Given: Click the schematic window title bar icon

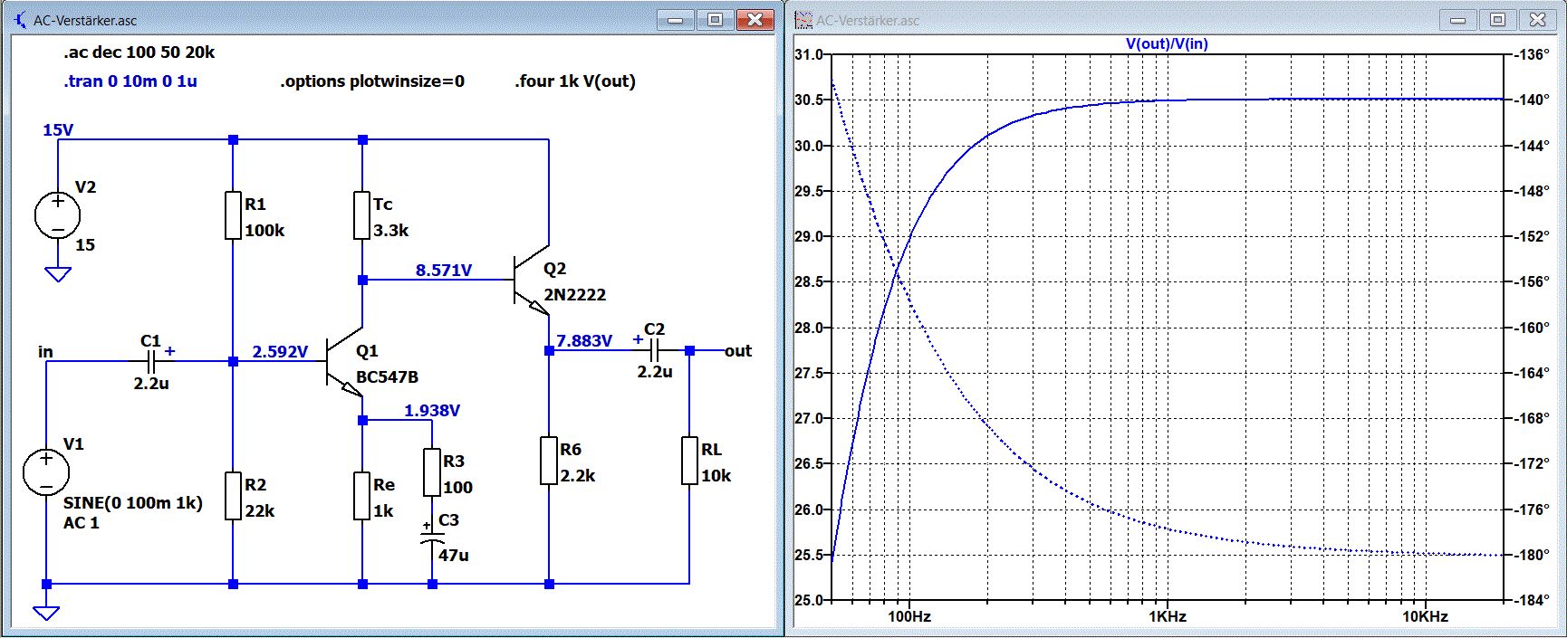Looking at the screenshot, I should click(x=19, y=19).
